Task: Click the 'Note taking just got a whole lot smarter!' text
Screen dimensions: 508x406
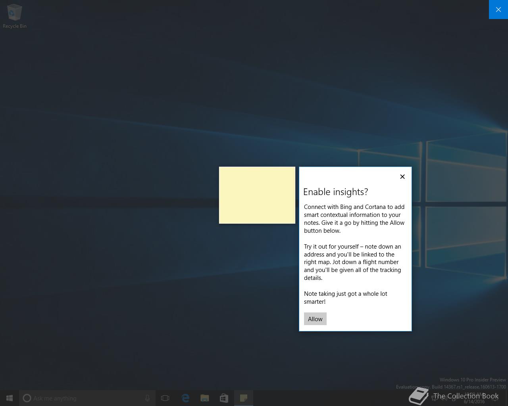Action: 346,297
